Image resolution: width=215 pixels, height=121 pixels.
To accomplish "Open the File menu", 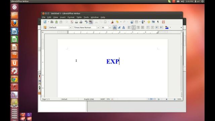I will [44, 17].
